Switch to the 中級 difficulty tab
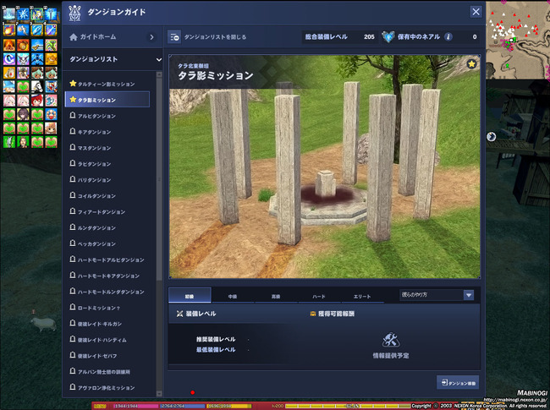 tap(233, 296)
